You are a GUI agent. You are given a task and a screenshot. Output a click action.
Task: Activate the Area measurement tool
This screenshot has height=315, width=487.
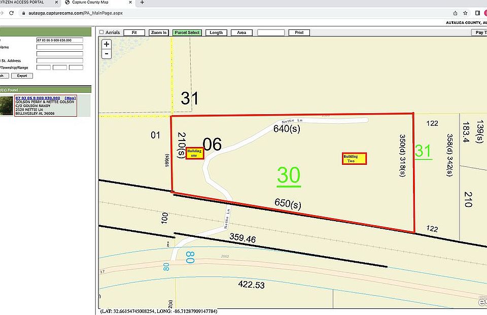[241, 32]
